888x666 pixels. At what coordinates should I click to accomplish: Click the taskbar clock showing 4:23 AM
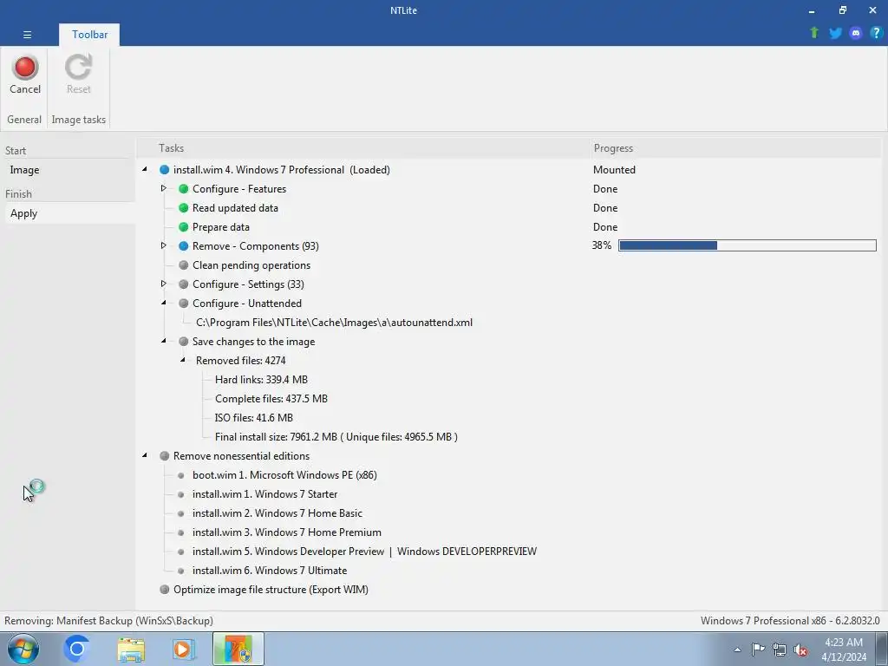pos(844,650)
